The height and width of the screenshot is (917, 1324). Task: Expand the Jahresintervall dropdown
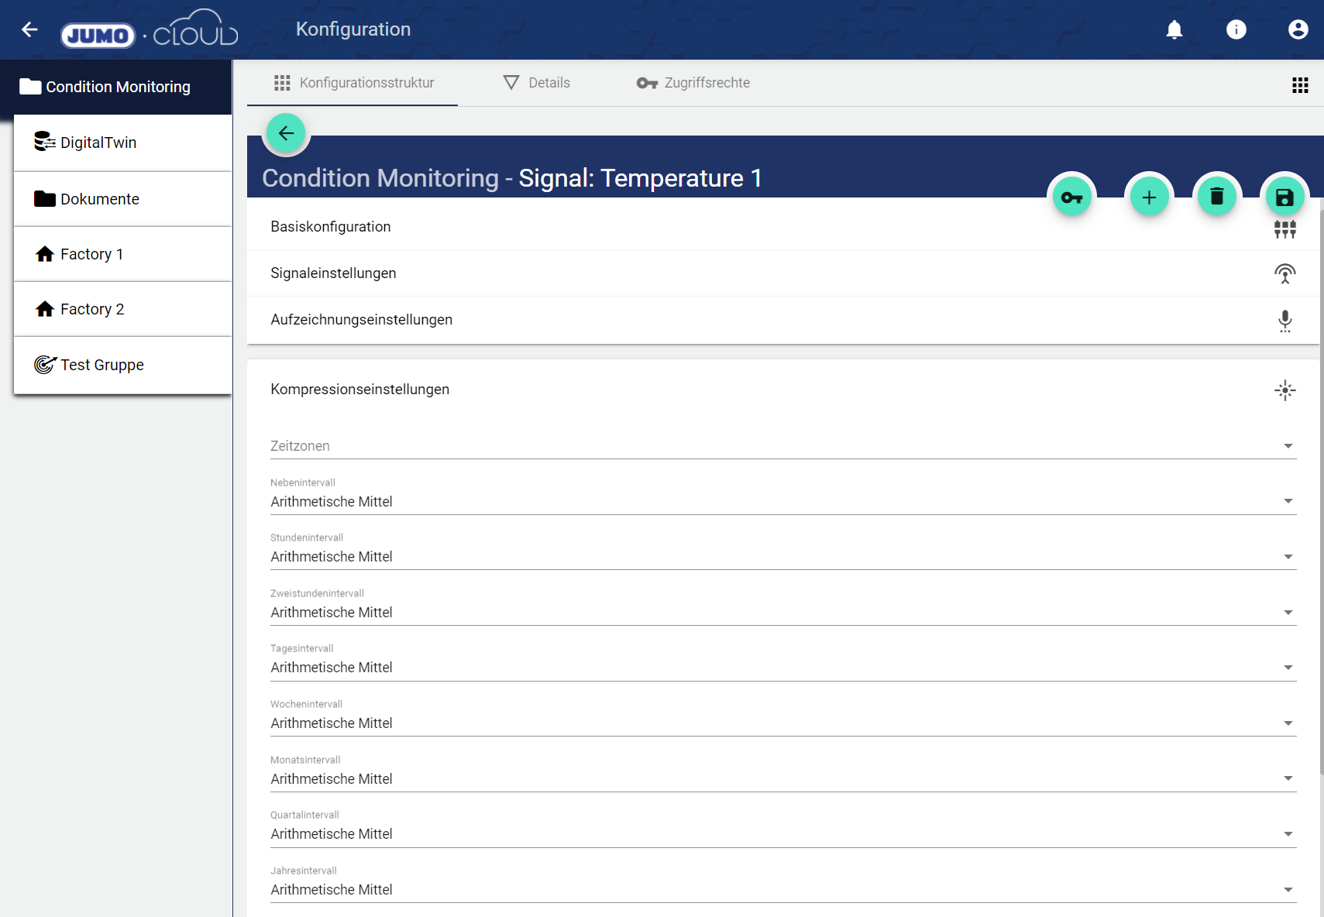[782, 889]
